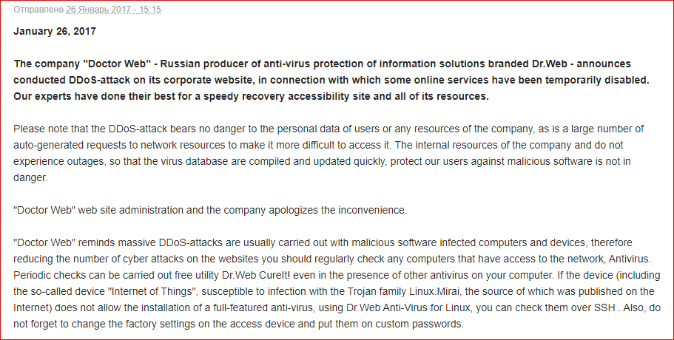This screenshot has width=674, height=340.
Task: Click the bold line starting "The company "Doctor Web""
Action: pyautogui.click(x=322, y=64)
